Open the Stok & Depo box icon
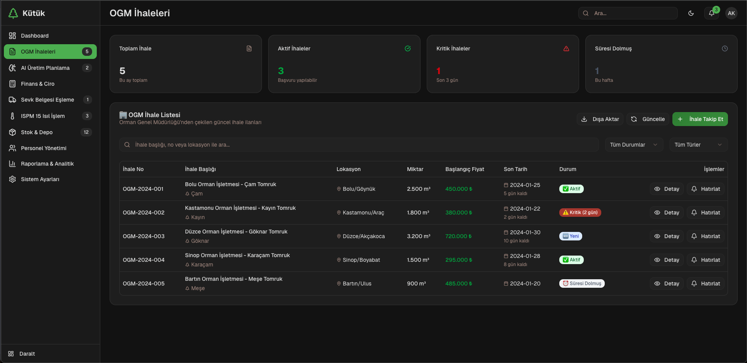 12,132
